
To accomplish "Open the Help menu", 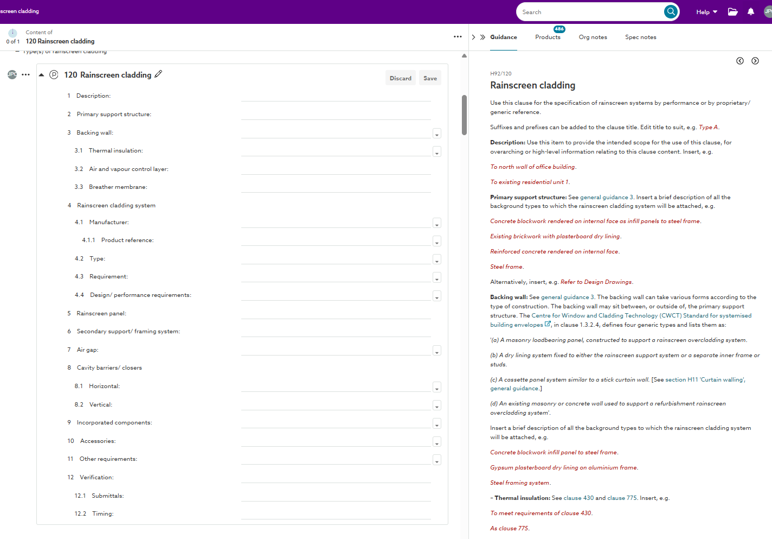I will [707, 12].
